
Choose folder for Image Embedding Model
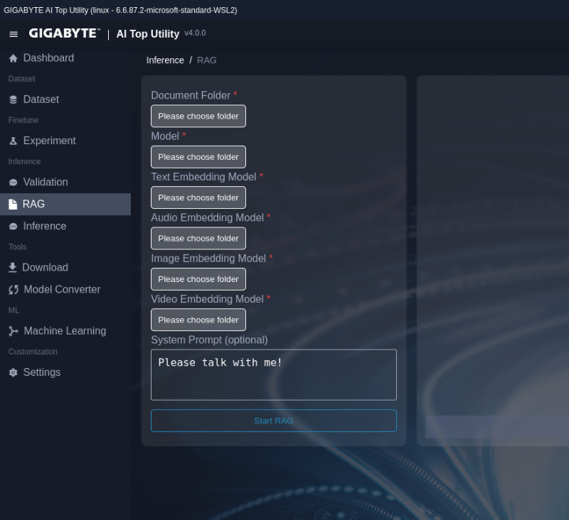tap(198, 279)
